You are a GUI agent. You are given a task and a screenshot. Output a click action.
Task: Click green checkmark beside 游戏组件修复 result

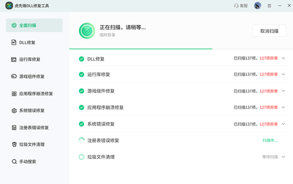click(x=81, y=91)
